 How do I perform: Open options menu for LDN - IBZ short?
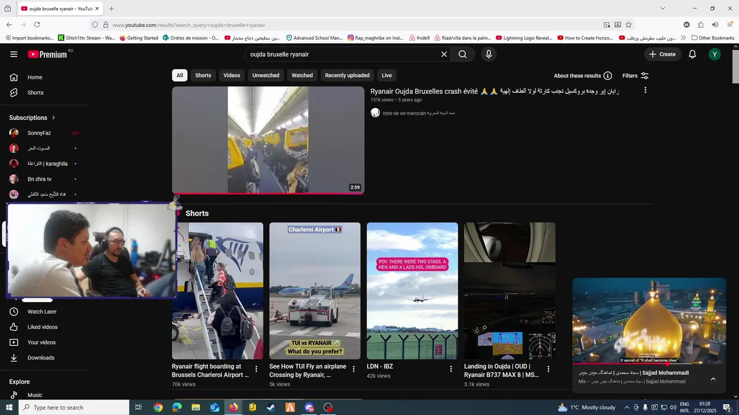(x=451, y=369)
